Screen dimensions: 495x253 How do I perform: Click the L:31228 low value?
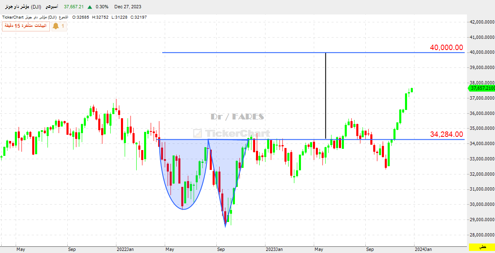point(119,17)
